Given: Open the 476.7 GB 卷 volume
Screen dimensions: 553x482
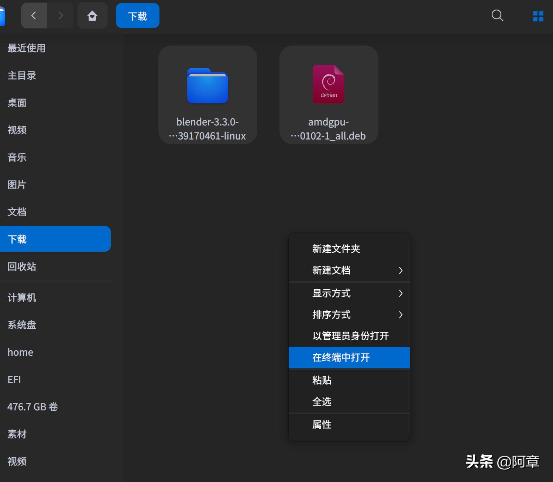Looking at the screenshot, I should click(33, 407).
